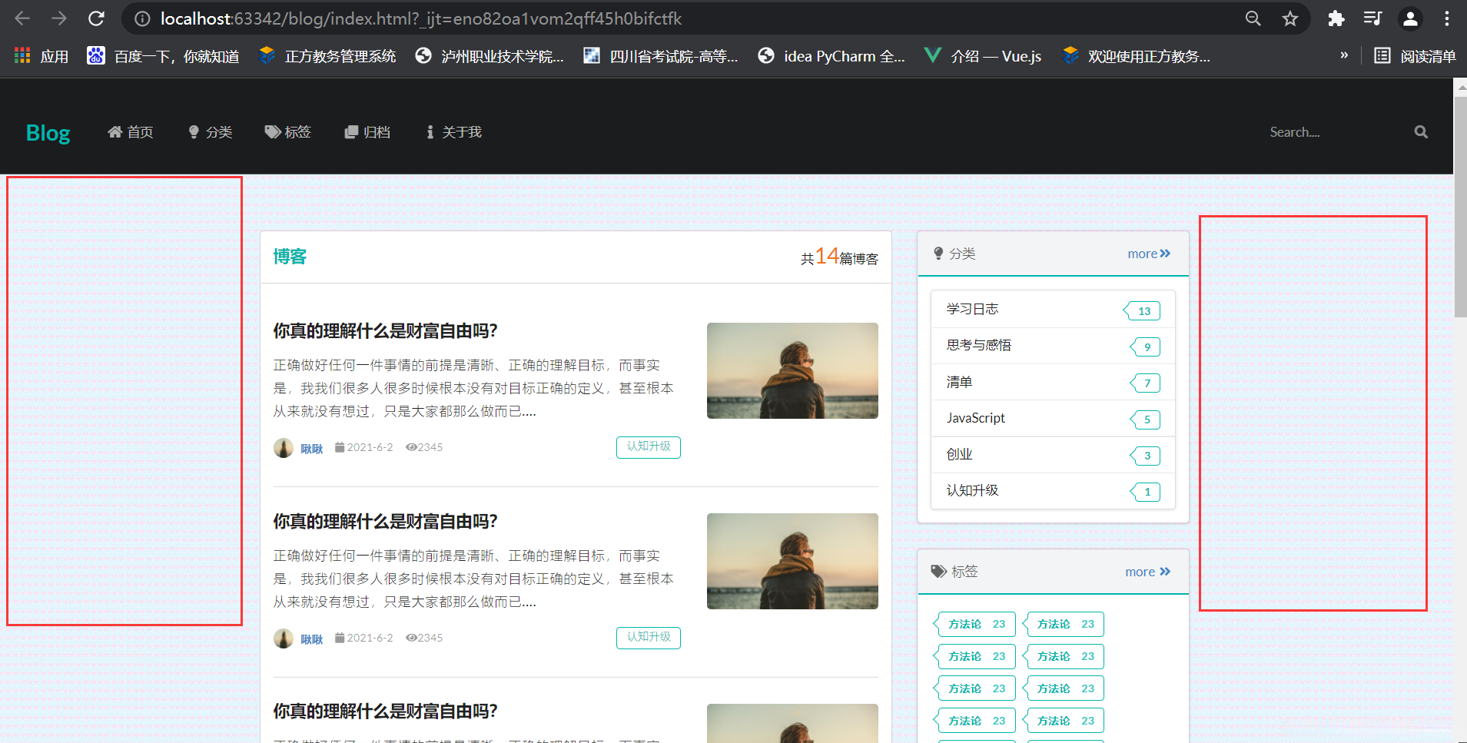The image size is (1467, 743).
Task: Open 关于我 from the navigation bar
Action: [x=453, y=132]
